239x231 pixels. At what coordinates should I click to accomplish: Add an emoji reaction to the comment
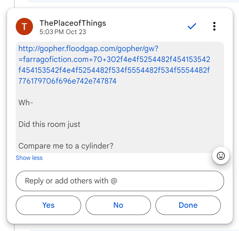tap(221, 156)
